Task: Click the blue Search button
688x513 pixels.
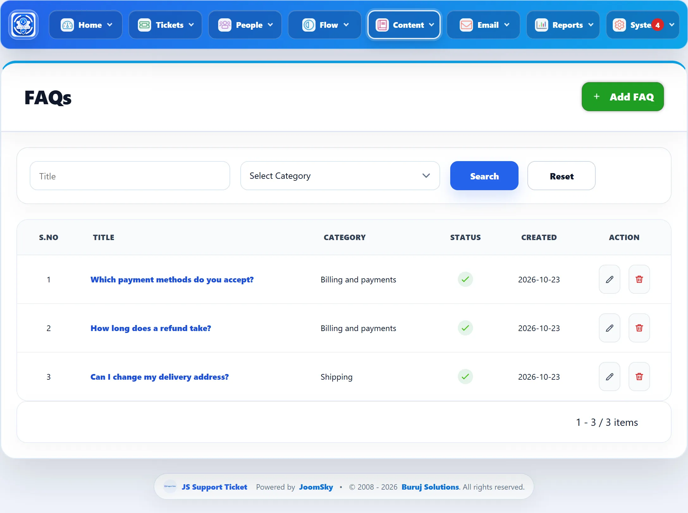Action: [484, 176]
